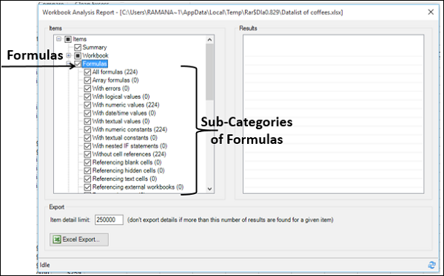Uncheck Referencing hidden cells (0) checkbox
Viewport: 444px width, 276px height.
click(87, 170)
